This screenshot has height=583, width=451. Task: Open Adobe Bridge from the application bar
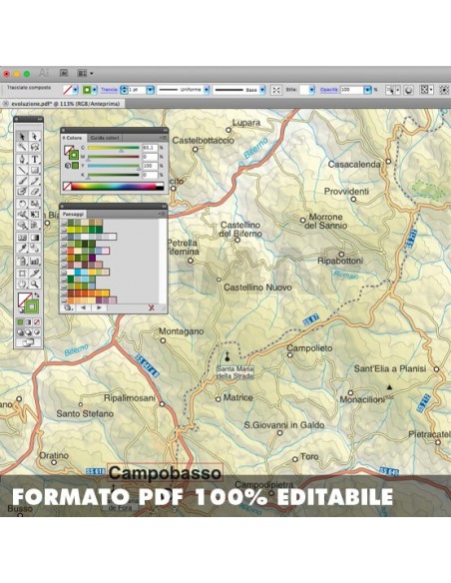(64, 73)
